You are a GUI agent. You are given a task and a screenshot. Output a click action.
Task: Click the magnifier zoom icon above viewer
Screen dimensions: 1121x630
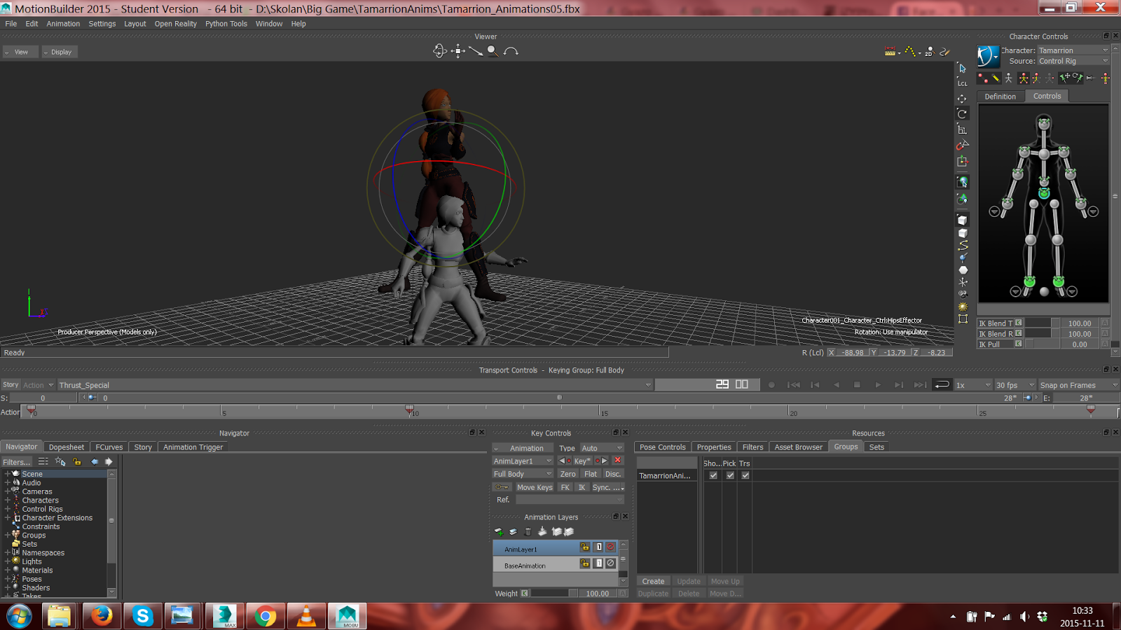pyautogui.click(x=493, y=51)
